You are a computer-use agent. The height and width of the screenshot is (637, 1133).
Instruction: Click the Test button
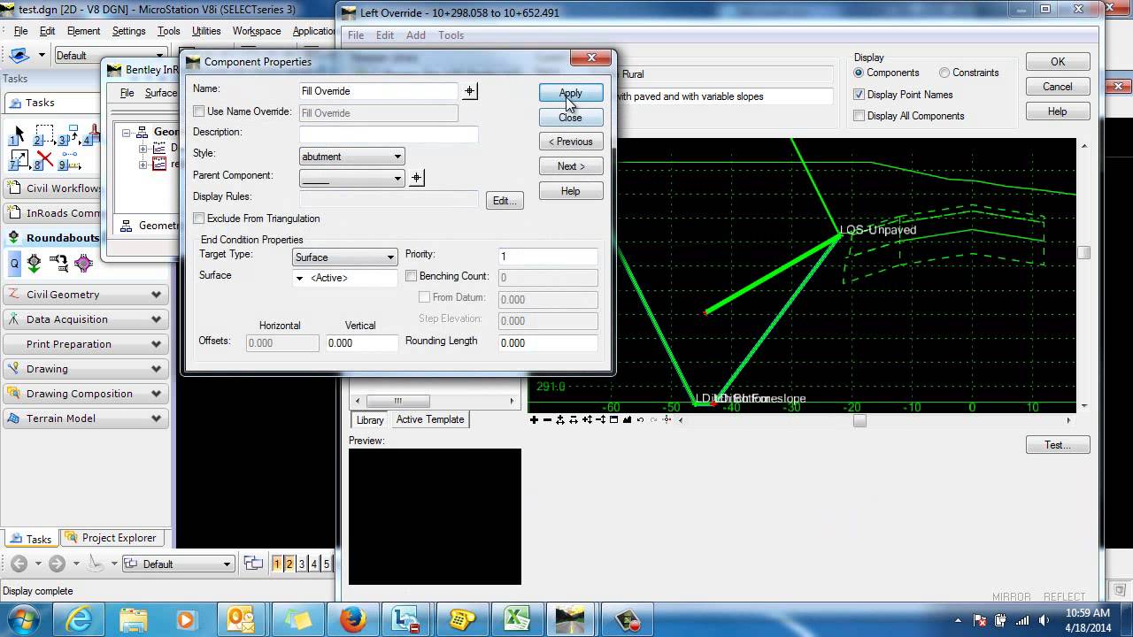click(x=1057, y=445)
